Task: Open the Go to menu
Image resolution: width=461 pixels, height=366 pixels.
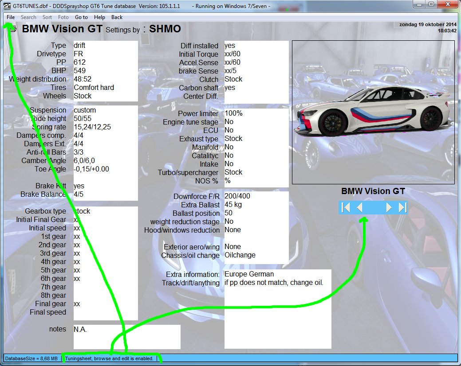Action: point(81,17)
